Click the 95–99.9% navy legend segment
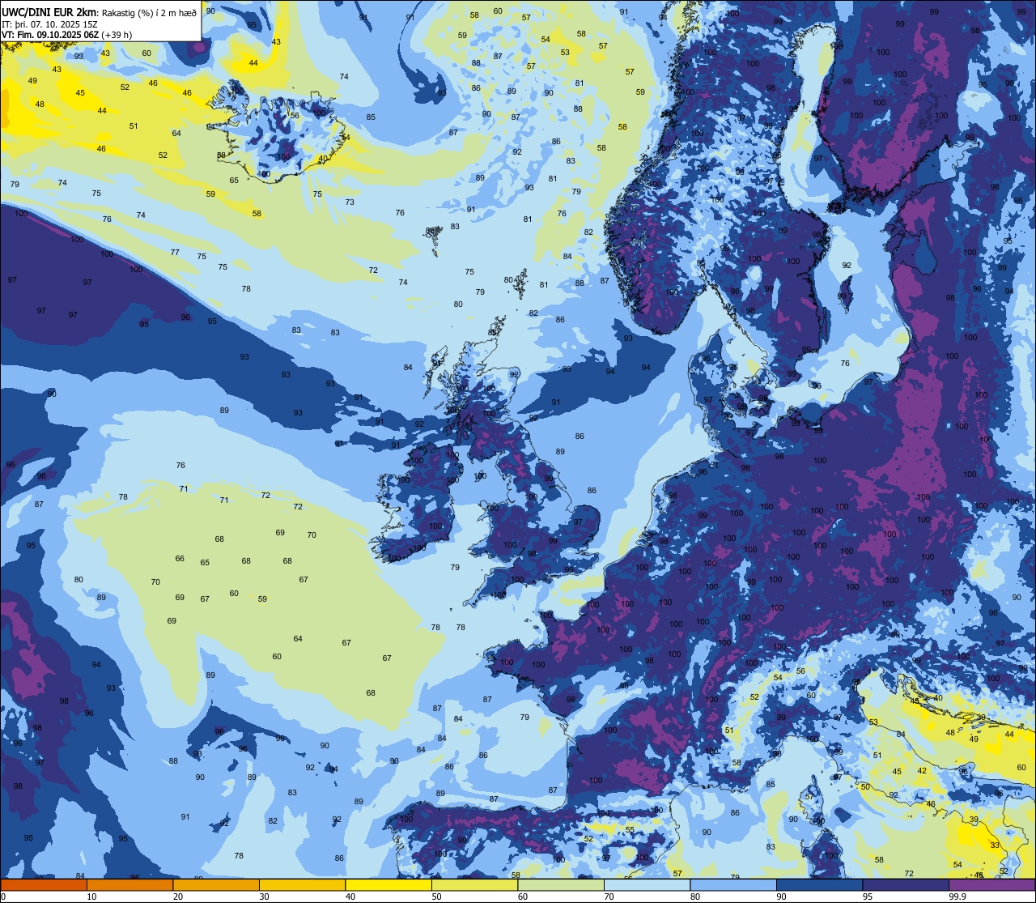The height and width of the screenshot is (903, 1036). pyautogui.click(x=906, y=884)
